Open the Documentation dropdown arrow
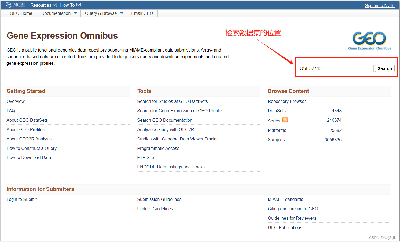Viewport: 400px width, 242px height. (76, 13)
